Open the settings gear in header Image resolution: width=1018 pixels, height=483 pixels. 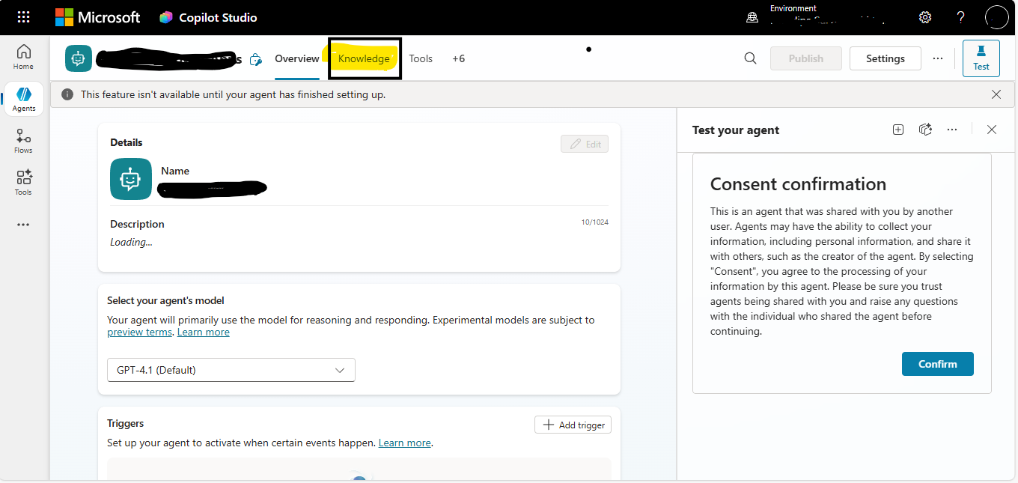tap(925, 17)
